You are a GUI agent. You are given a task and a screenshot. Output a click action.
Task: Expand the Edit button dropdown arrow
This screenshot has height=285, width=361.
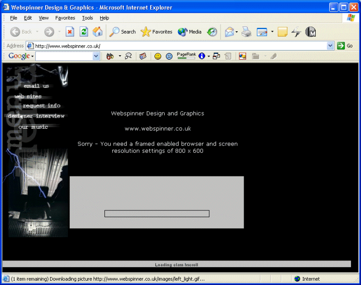point(272,32)
